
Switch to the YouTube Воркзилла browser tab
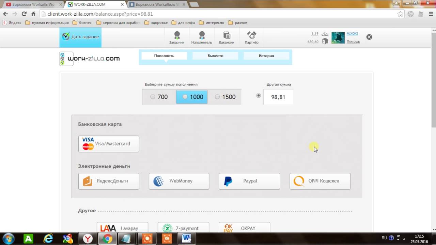point(33,4)
